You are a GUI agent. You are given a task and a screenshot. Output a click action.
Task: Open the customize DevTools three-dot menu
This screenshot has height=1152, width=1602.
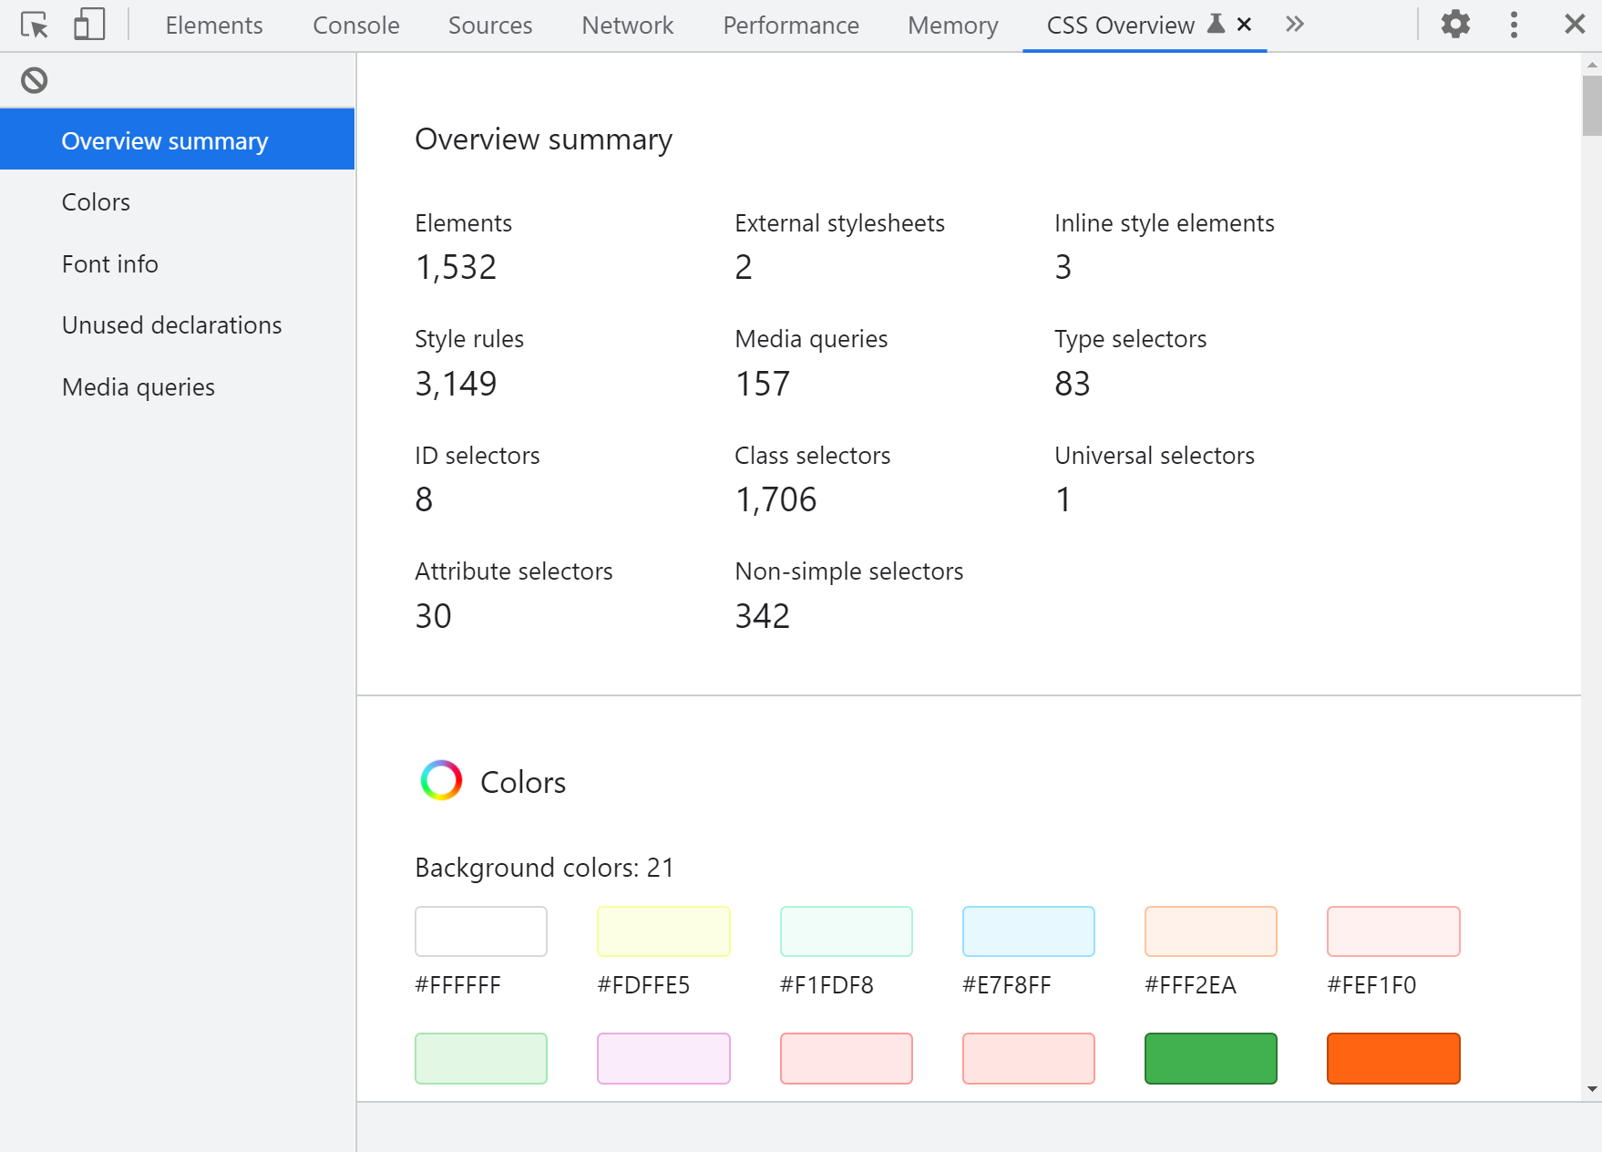(1513, 25)
